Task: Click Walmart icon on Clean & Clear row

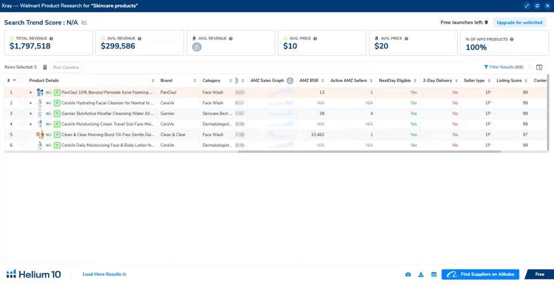Action: tap(49, 135)
